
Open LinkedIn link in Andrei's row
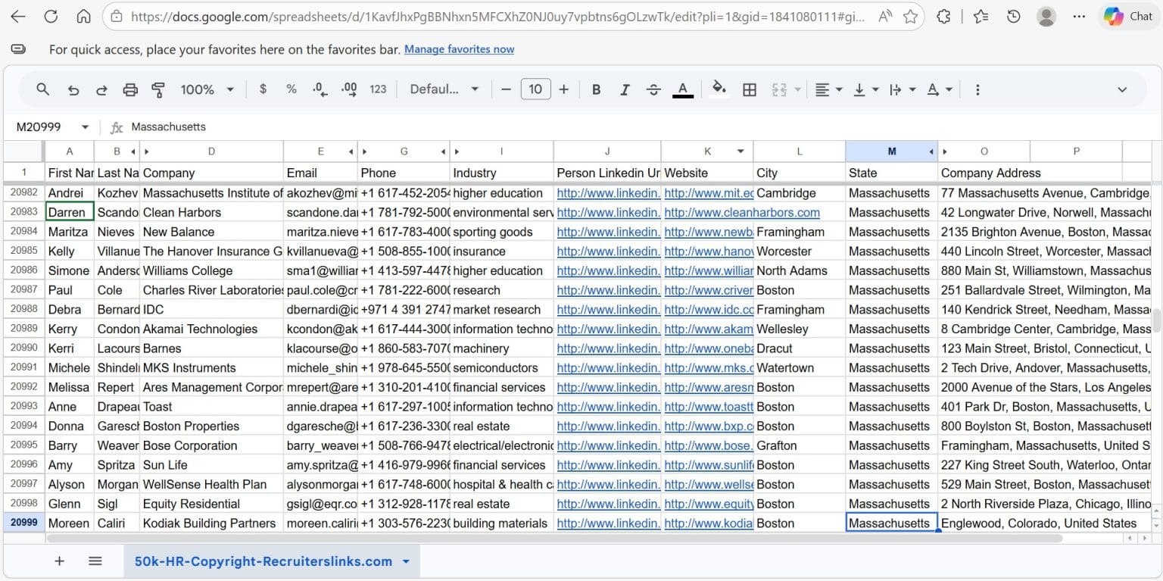click(608, 193)
